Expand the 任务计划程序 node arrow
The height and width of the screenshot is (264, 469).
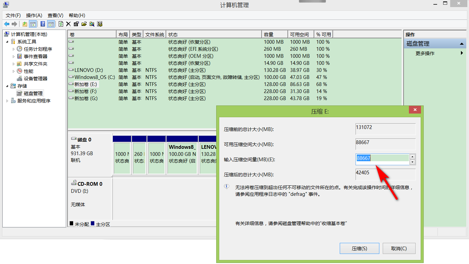click(14, 49)
